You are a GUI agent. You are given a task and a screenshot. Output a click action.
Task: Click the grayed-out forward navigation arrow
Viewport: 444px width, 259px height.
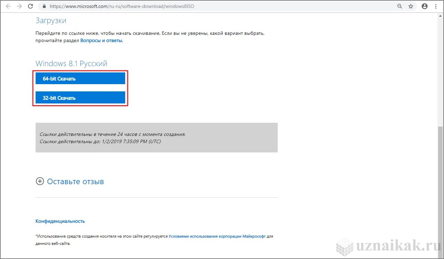coord(19,6)
